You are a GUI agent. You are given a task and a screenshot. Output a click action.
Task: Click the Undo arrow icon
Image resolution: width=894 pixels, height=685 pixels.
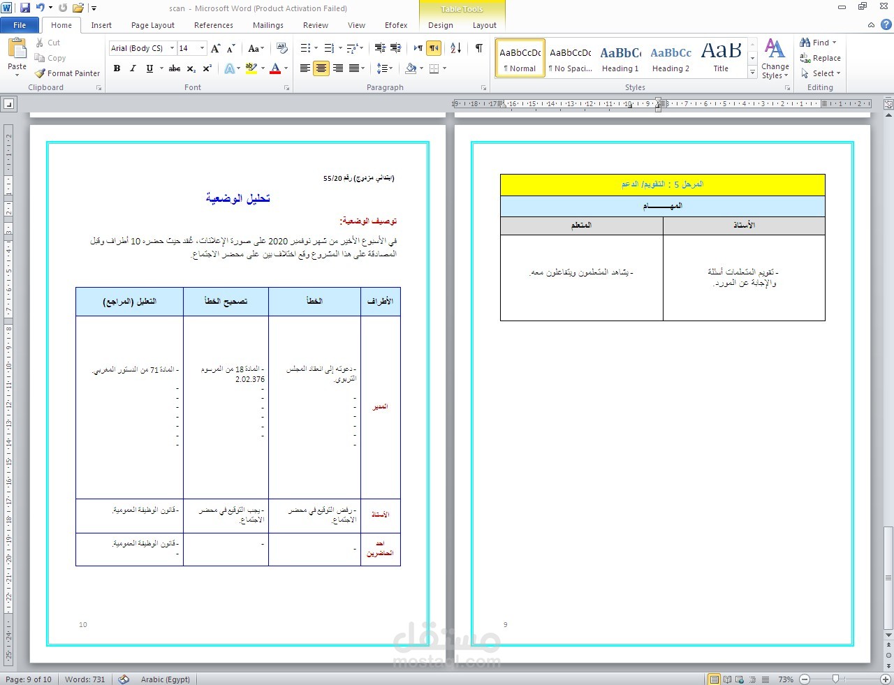pos(41,8)
